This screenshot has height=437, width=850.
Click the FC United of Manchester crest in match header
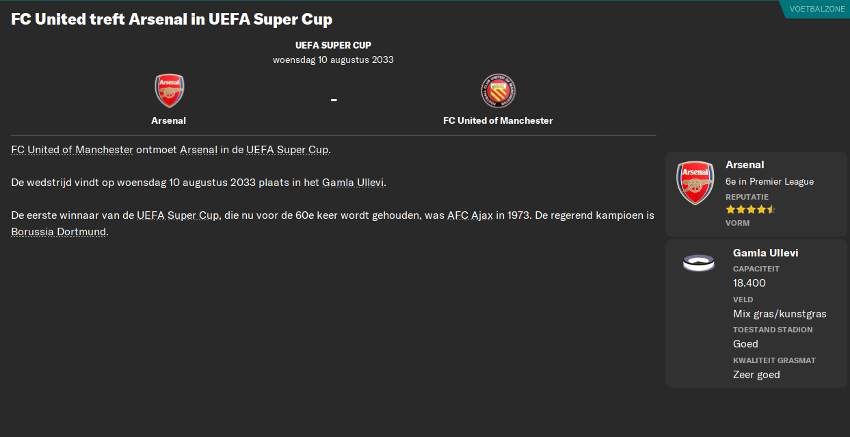point(498,90)
